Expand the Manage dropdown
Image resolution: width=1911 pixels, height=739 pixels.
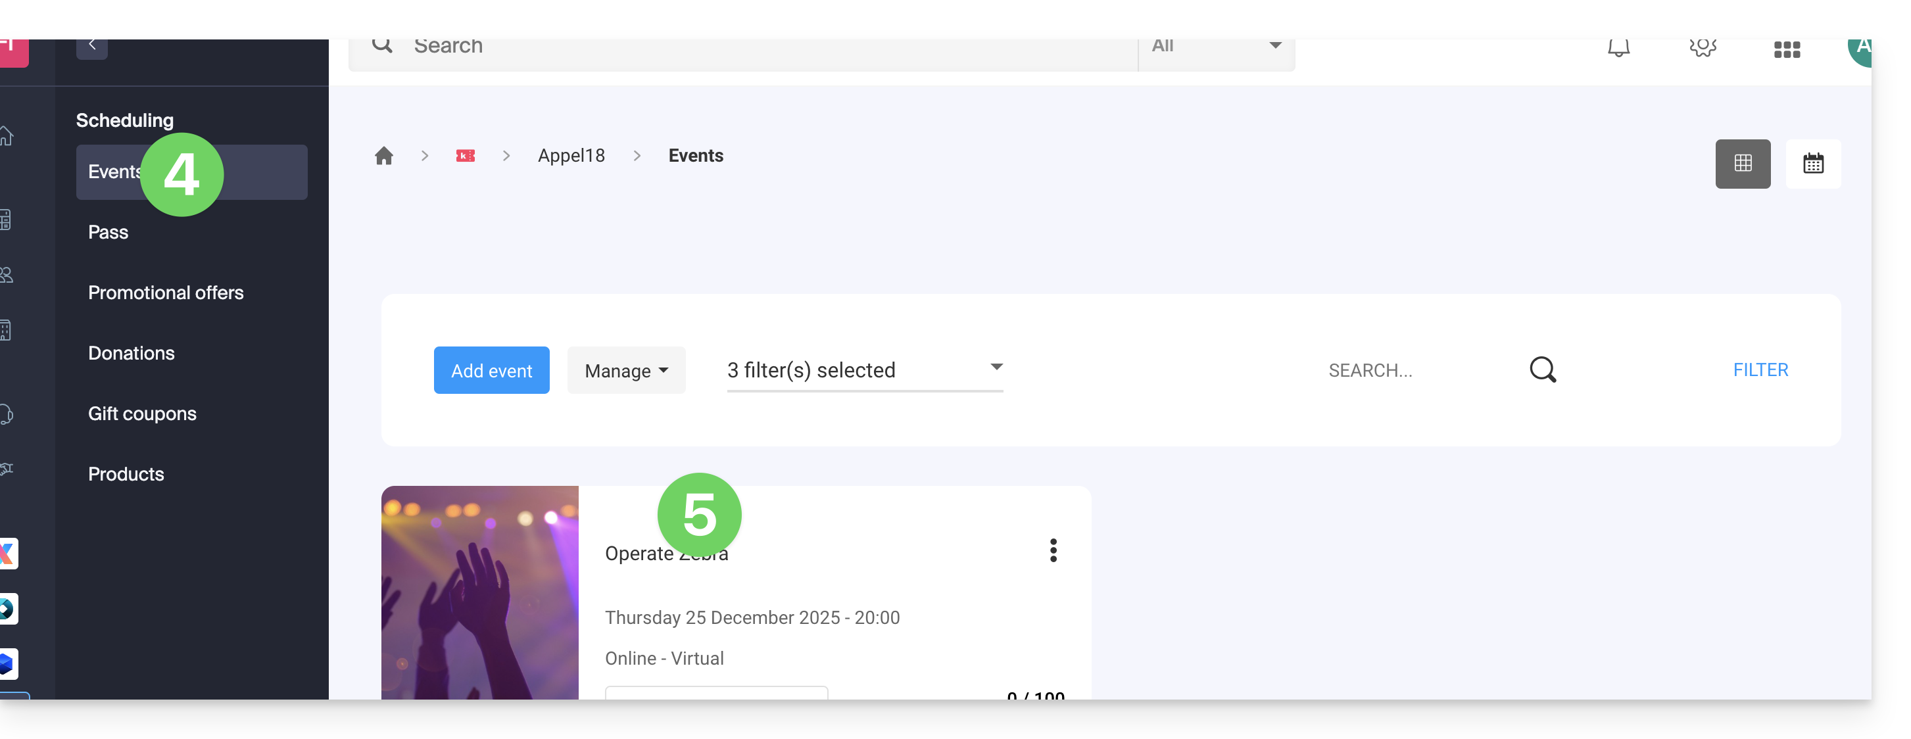tap(626, 370)
